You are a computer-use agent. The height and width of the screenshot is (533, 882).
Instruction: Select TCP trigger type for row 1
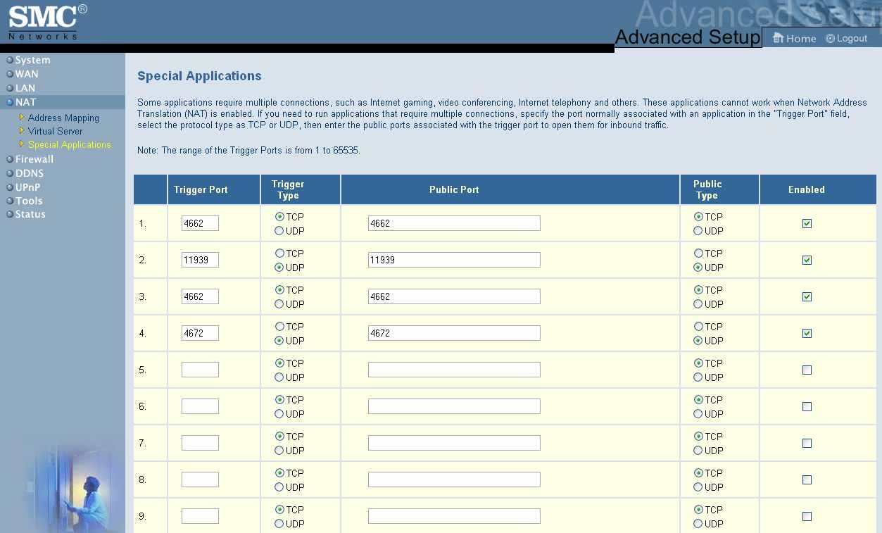[279, 217]
